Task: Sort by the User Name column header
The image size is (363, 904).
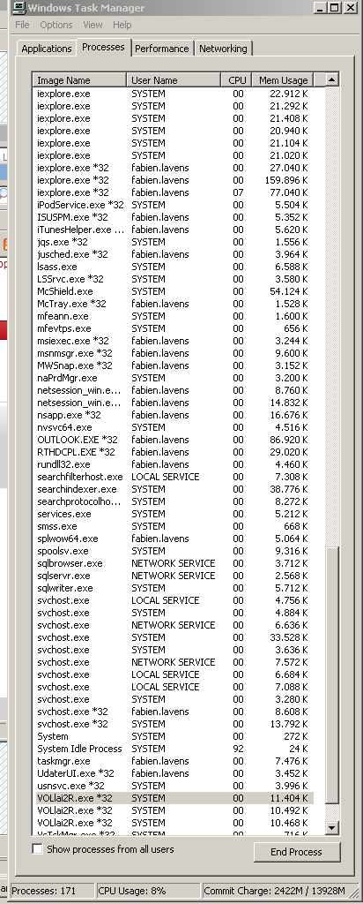Action: [x=174, y=80]
